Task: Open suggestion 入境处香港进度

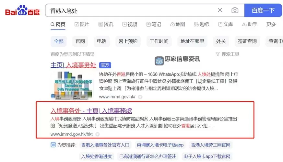Action: [x=97, y=156]
